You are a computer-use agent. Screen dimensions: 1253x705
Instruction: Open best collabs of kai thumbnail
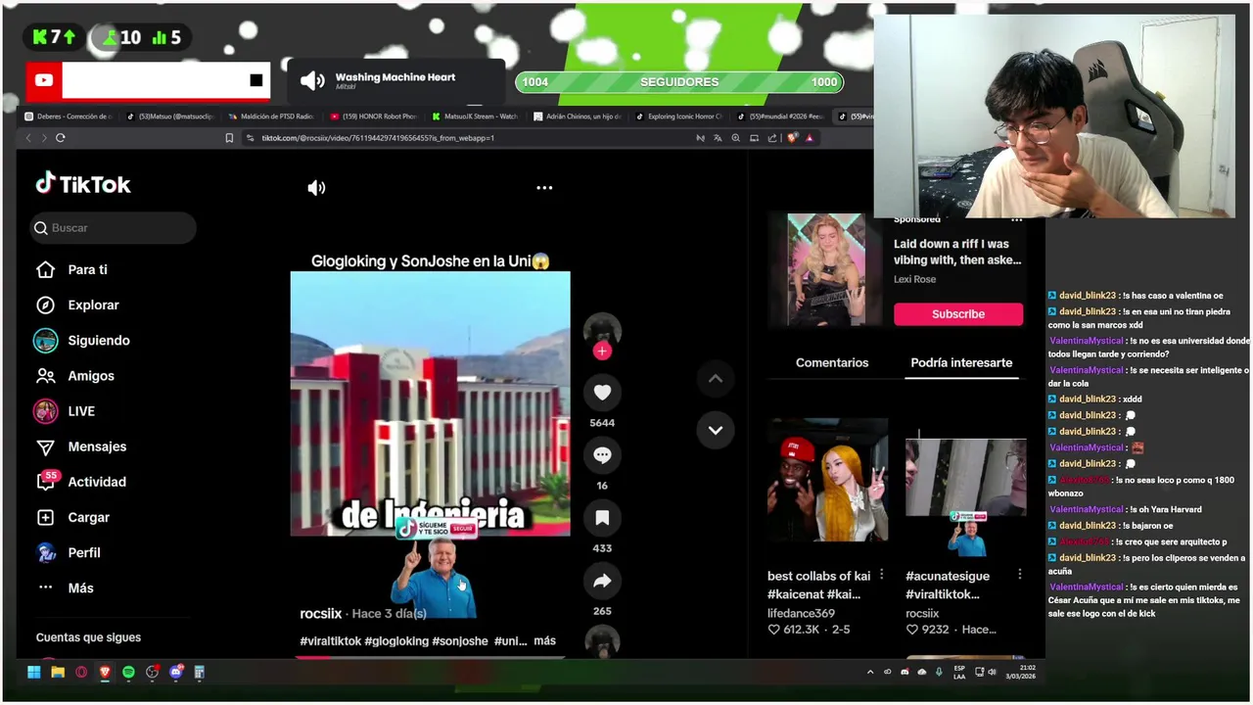[828, 480]
